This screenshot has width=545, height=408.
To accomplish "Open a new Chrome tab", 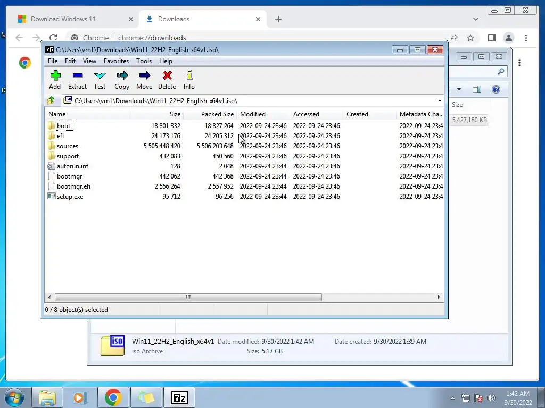I will tap(278, 19).
